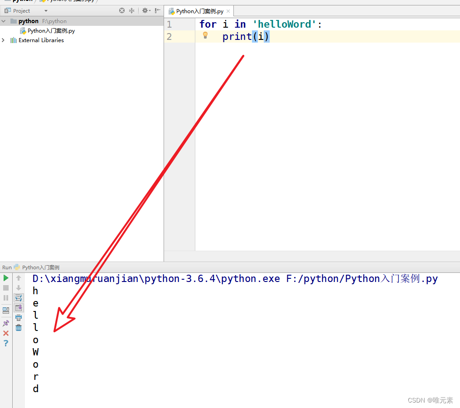Toggle scroll to end of output
Screen dimensions: 460x408
(19, 308)
